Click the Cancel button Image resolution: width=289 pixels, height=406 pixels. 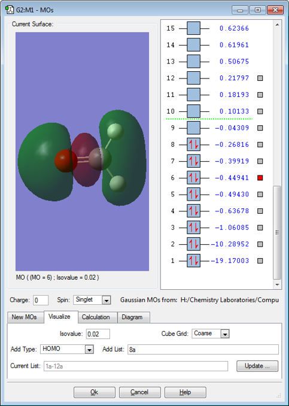click(x=140, y=392)
